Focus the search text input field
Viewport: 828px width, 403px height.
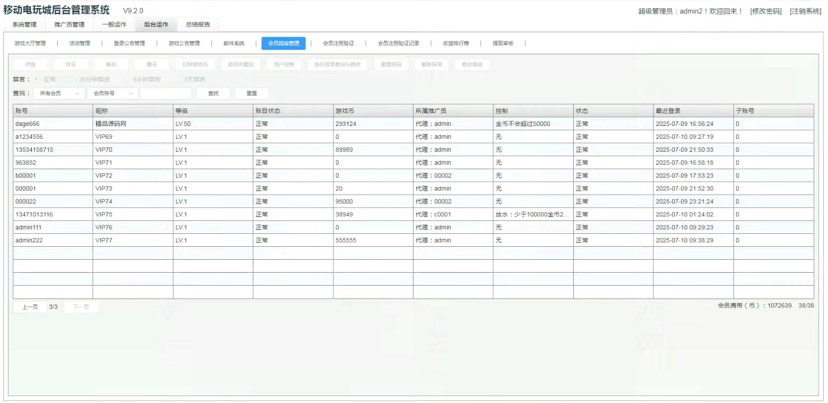166,94
